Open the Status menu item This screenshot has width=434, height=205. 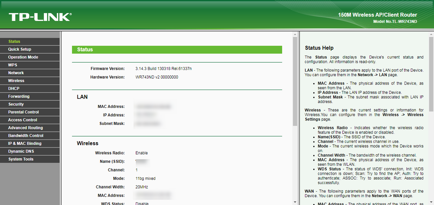[x=30, y=42]
